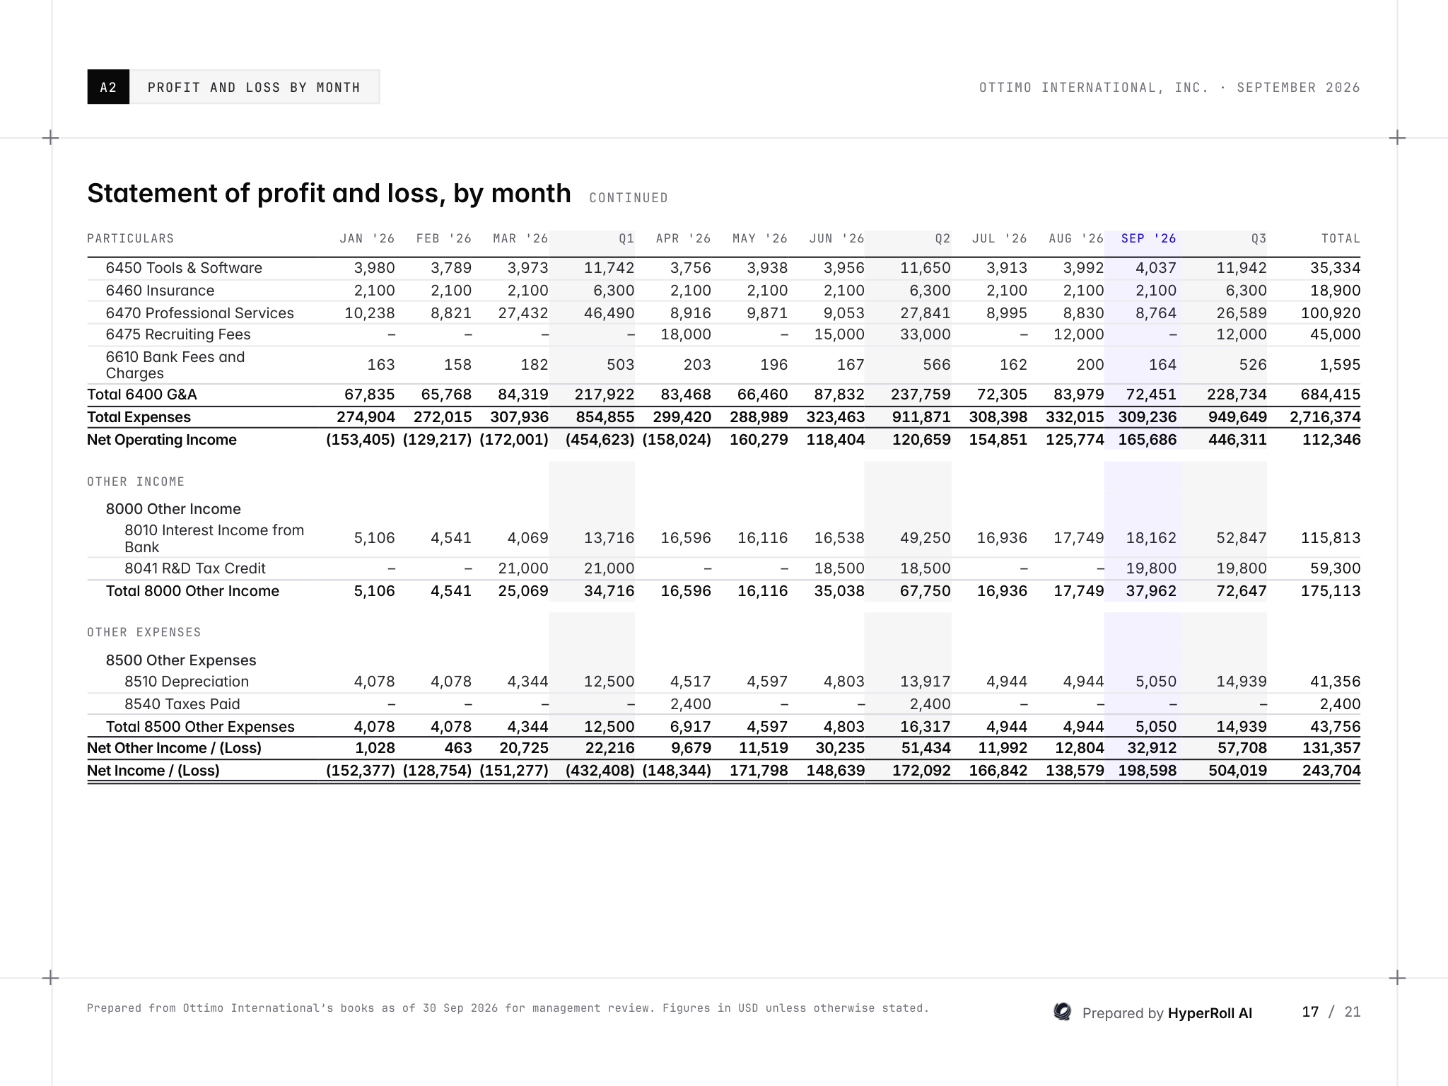1448x1086 pixels.
Task: Select the 8510 Depreciation row label
Action: [187, 682]
